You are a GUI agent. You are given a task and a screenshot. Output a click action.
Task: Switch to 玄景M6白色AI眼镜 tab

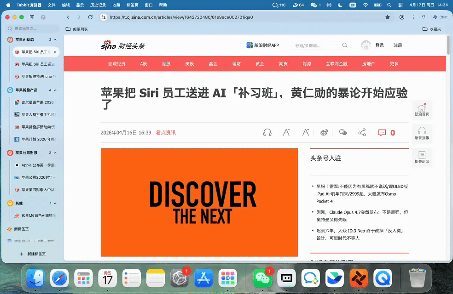pyautogui.click(x=35, y=215)
